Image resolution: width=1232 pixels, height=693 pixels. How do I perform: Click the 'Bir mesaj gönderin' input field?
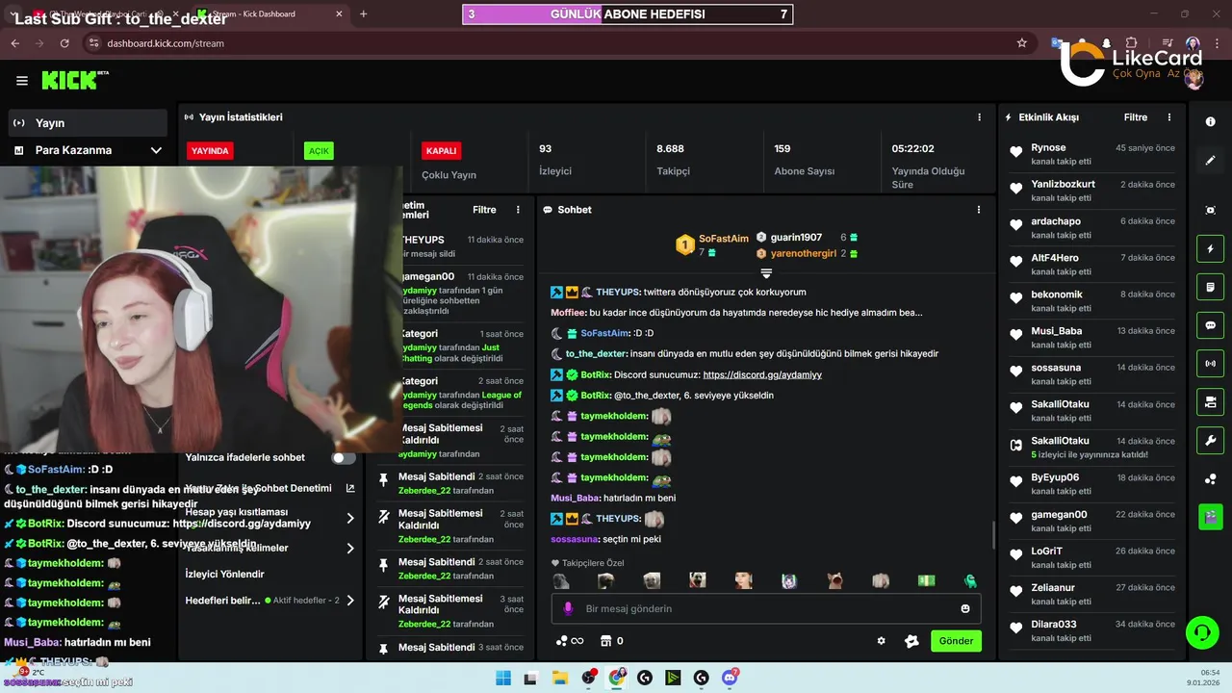click(x=766, y=608)
